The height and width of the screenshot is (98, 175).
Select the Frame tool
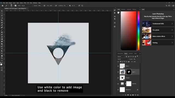coord(2,23)
